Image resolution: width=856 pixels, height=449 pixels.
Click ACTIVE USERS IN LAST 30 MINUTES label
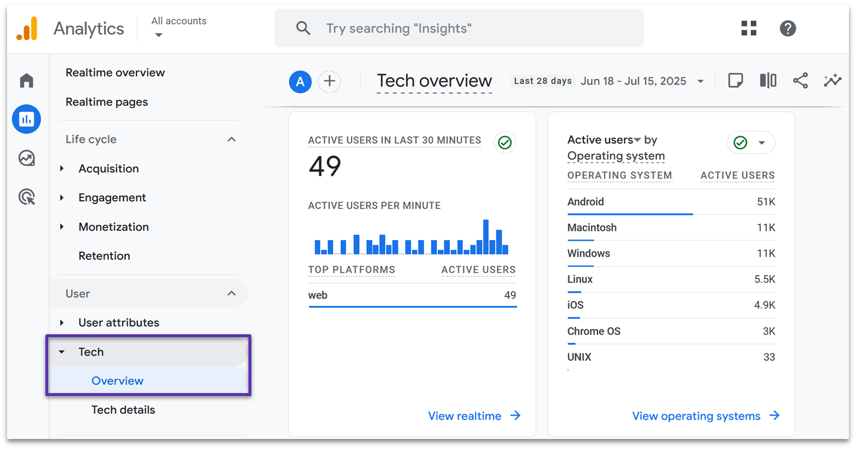click(x=394, y=140)
